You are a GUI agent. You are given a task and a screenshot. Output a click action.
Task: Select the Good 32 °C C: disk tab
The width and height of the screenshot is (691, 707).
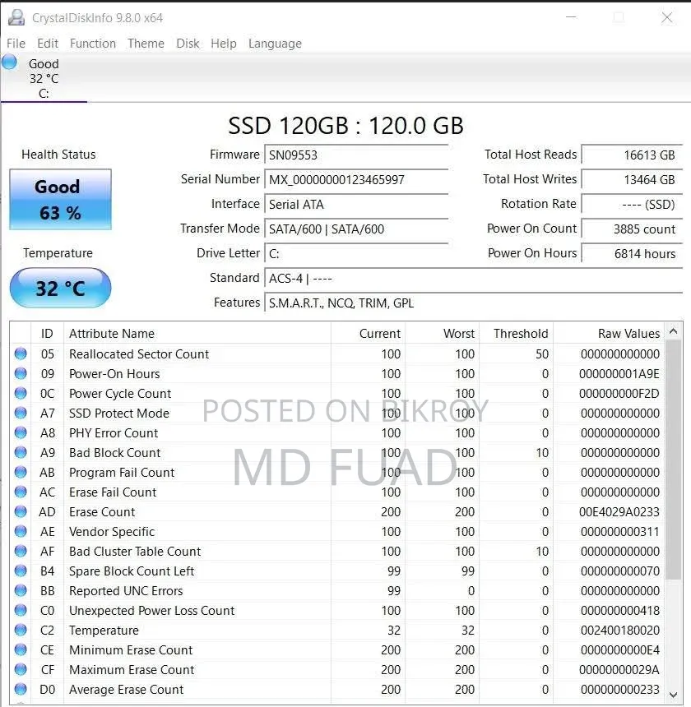click(44, 78)
